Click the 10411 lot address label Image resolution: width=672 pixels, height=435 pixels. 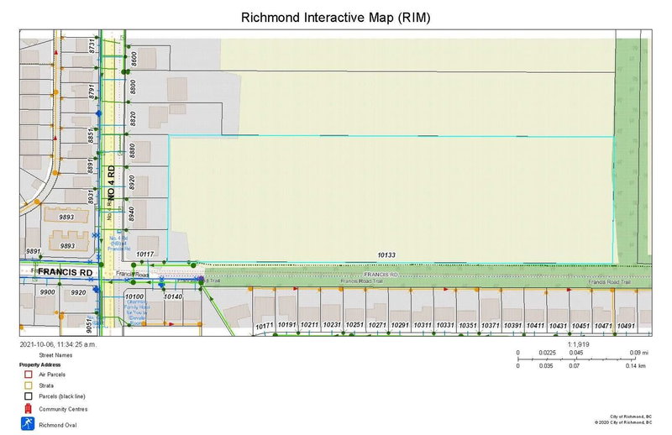coord(535,326)
